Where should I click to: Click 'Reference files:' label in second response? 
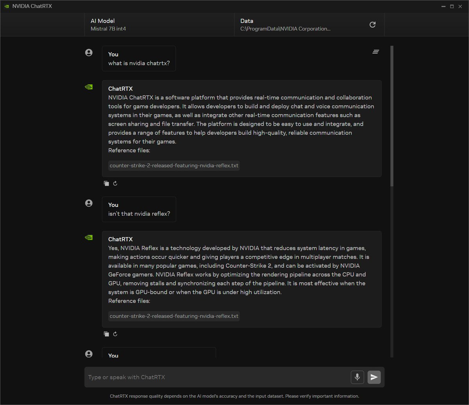(x=129, y=301)
